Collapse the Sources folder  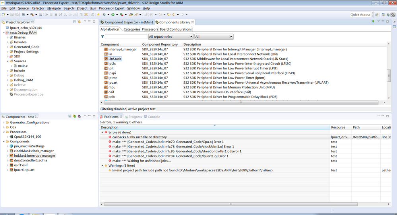click(x=8, y=61)
